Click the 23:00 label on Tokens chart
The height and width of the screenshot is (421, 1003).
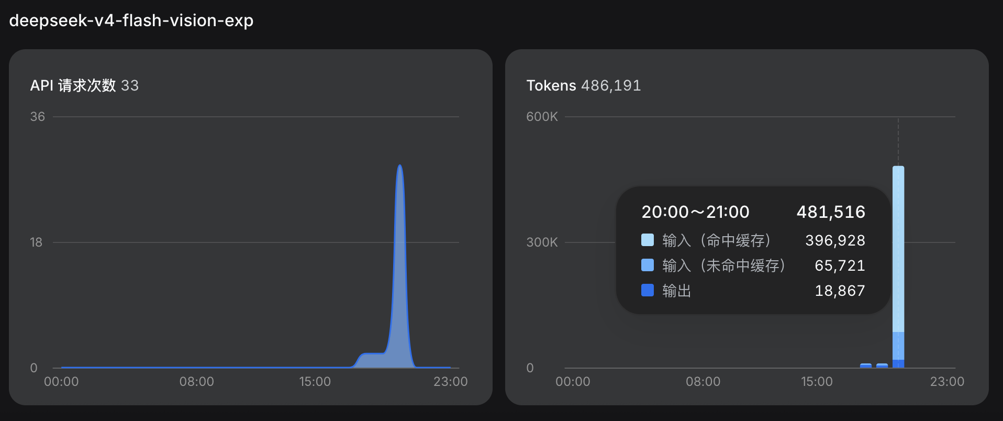pos(947,382)
